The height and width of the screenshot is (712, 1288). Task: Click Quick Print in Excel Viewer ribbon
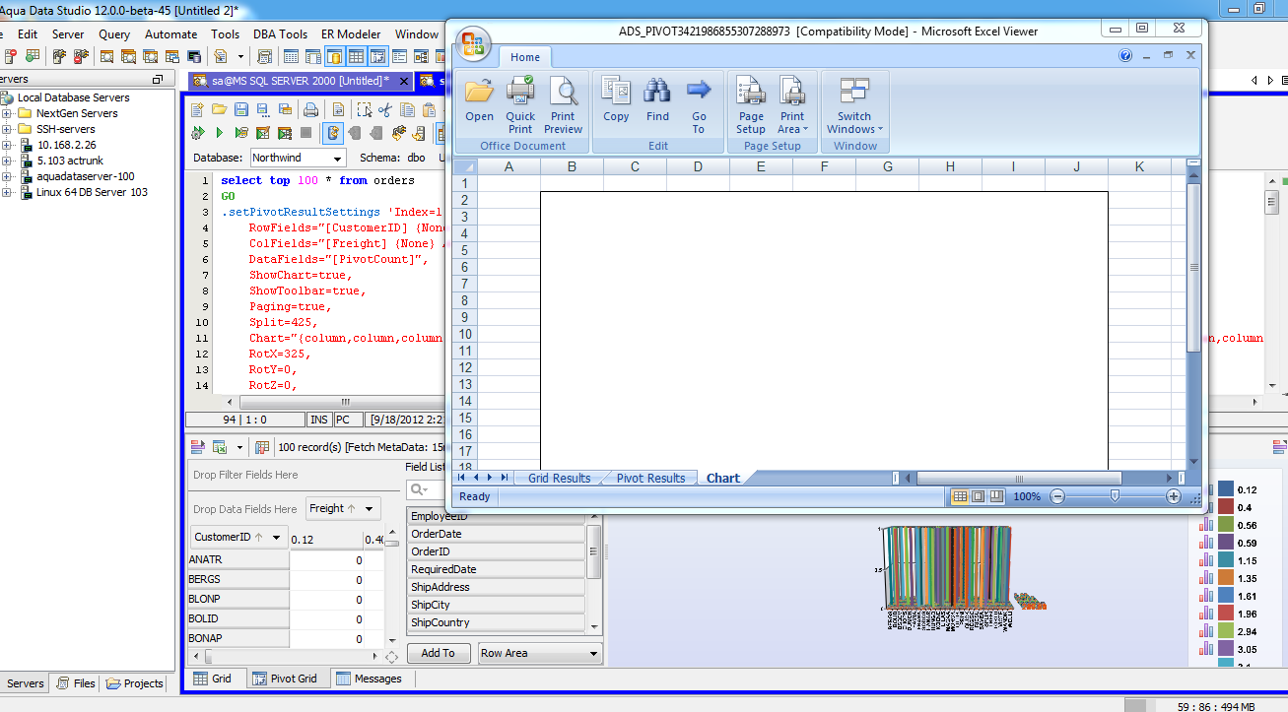coord(520,104)
